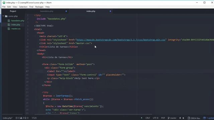Open the 29924 files git changes indicator
214x120 pixels.
pyautogui.click(x=194, y=118)
